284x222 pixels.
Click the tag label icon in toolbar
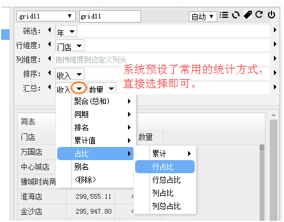(248, 15)
